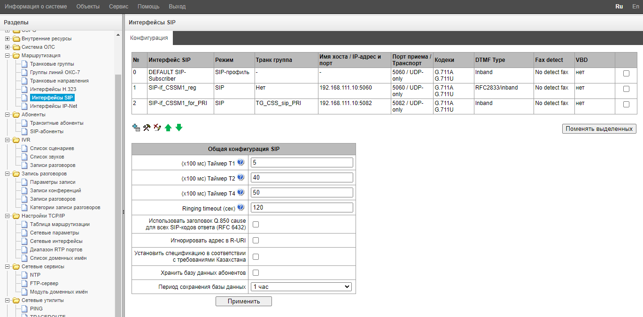Screen dimensions: 643x317
Task: Click the folder icon beside Сетевые сервисы
Action: [x=16, y=266]
